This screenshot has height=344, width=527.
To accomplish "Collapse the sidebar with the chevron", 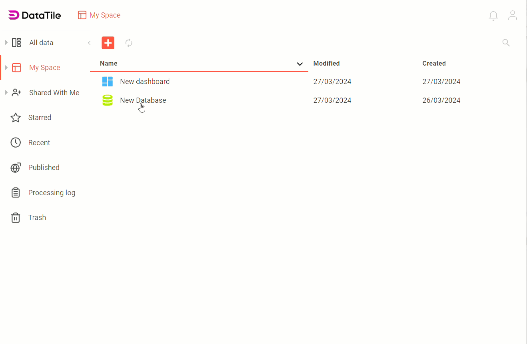I will point(89,42).
